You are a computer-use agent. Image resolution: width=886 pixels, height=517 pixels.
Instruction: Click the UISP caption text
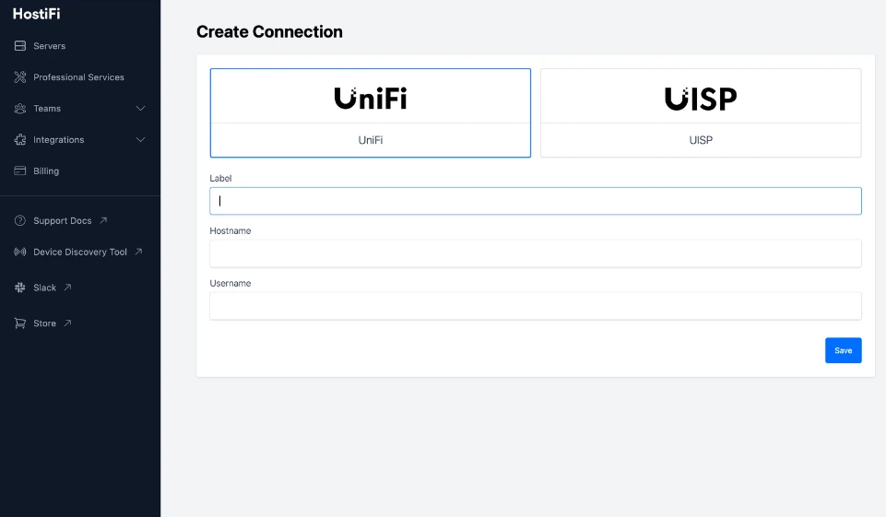(701, 140)
